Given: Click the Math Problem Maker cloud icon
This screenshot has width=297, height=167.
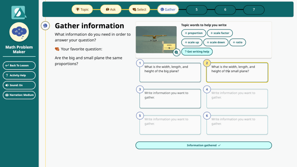Looking at the screenshot, I should [19, 32].
